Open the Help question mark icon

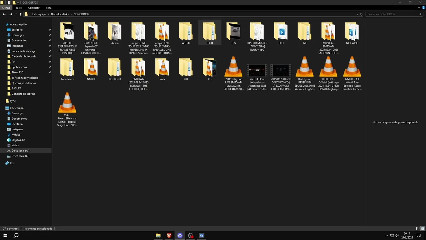point(423,8)
